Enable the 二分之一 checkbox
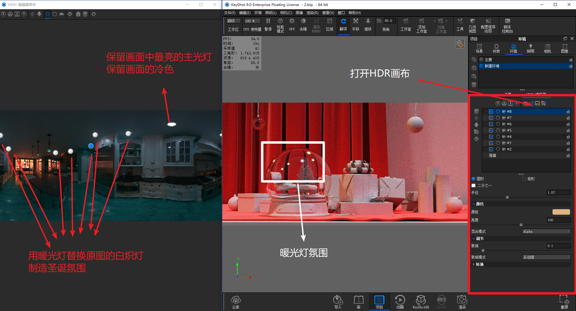 473,186
